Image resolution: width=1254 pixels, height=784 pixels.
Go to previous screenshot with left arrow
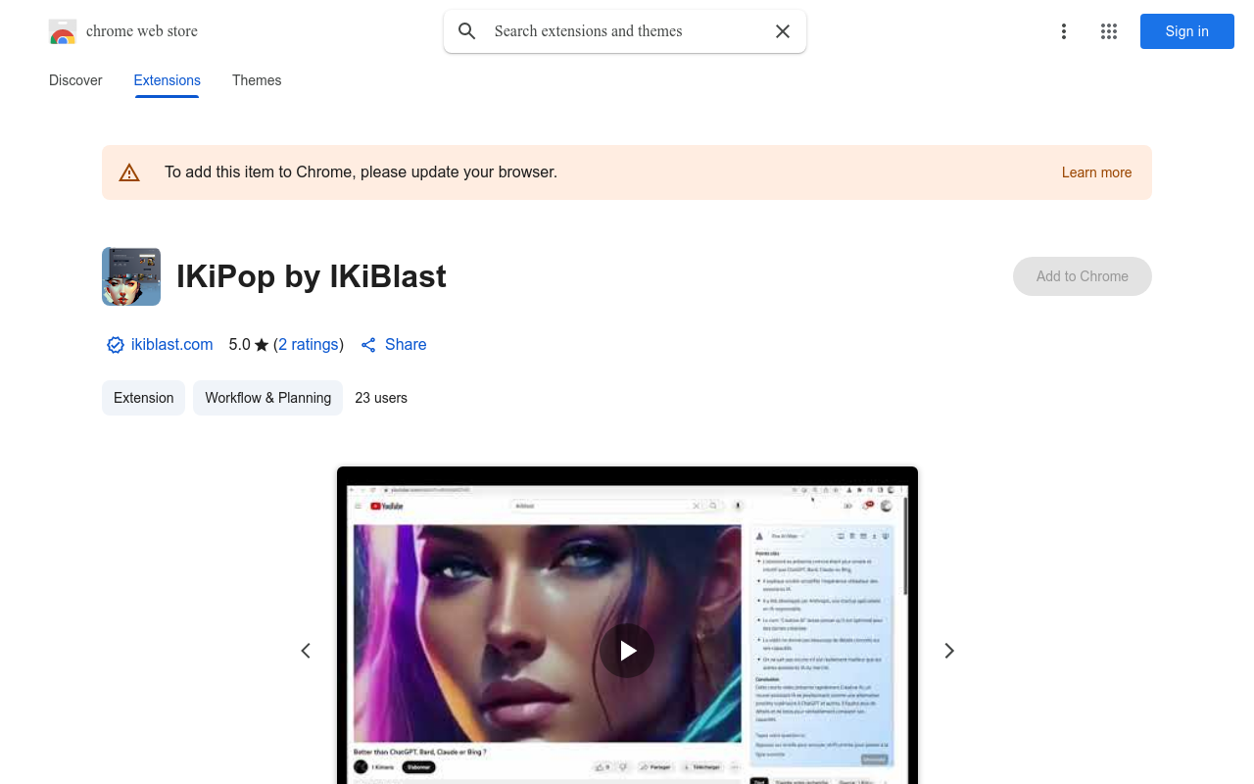click(x=306, y=651)
